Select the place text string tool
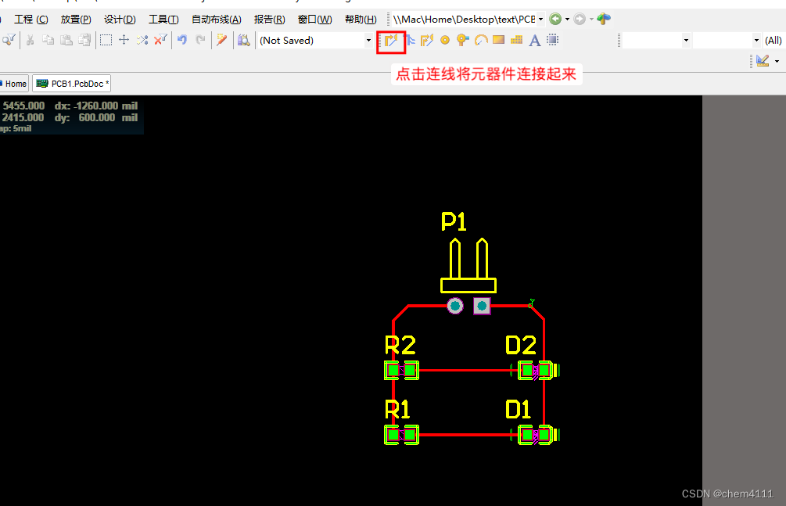 535,40
